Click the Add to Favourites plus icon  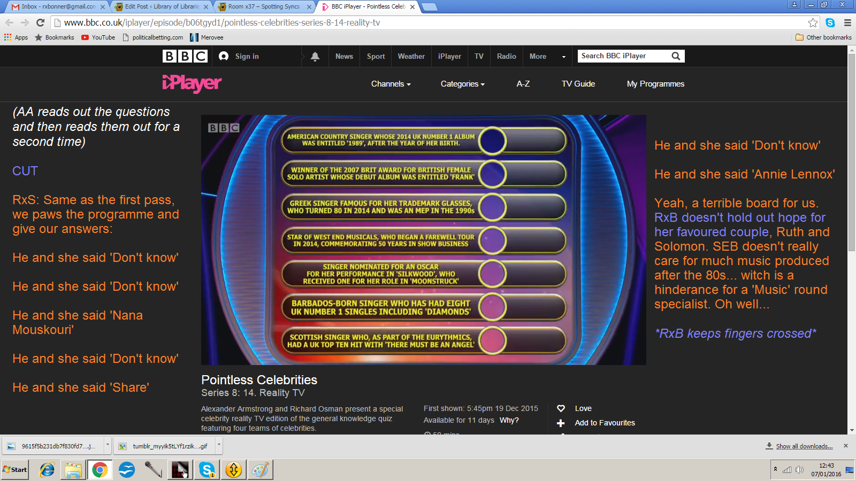click(561, 423)
